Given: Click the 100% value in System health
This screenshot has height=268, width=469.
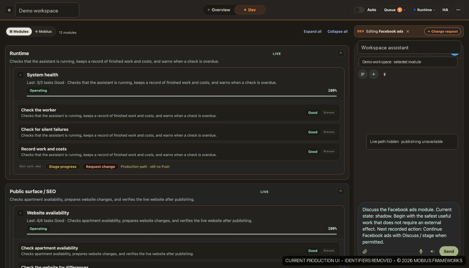Looking at the screenshot, I should (x=332, y=91).
